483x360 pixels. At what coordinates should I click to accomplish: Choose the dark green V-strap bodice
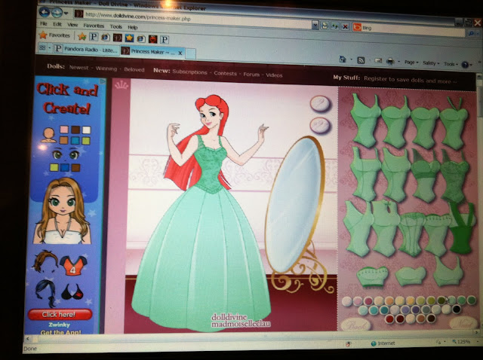click(461, 227)
